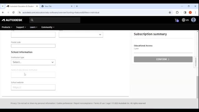Close the Autodesk Education tab

point(37,6)
